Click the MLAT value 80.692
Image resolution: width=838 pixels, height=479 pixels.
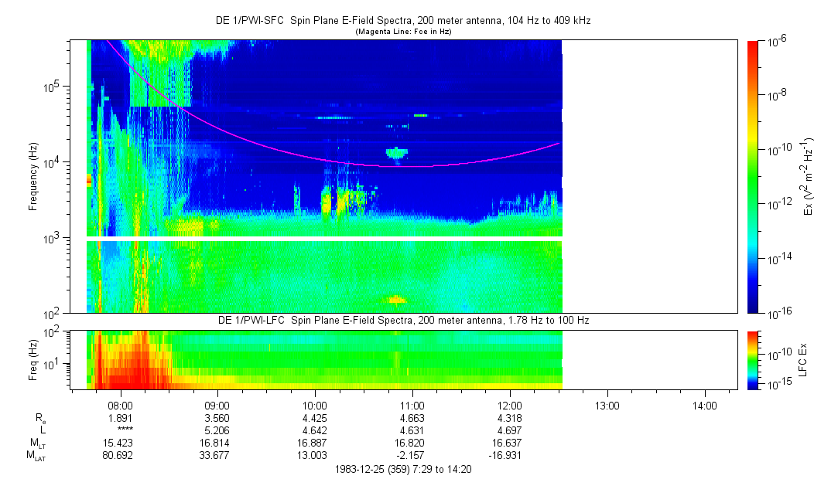[x=119, y=456]
